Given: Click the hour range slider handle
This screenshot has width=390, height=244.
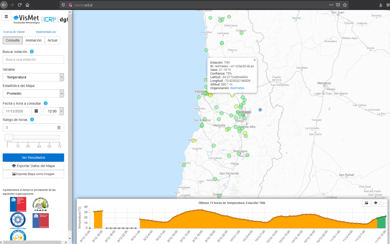Looking at the screenshot, I should click(x=9, y=137).
